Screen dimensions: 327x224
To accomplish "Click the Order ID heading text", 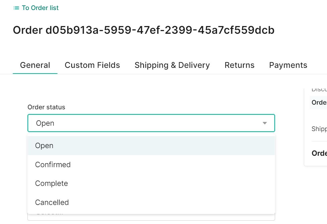I will point(144,30).
